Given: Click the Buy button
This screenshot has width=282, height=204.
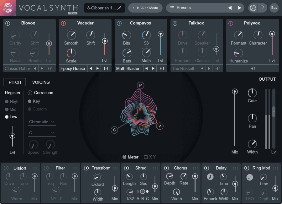Looking at the screenshot, I should pos(274,8).
